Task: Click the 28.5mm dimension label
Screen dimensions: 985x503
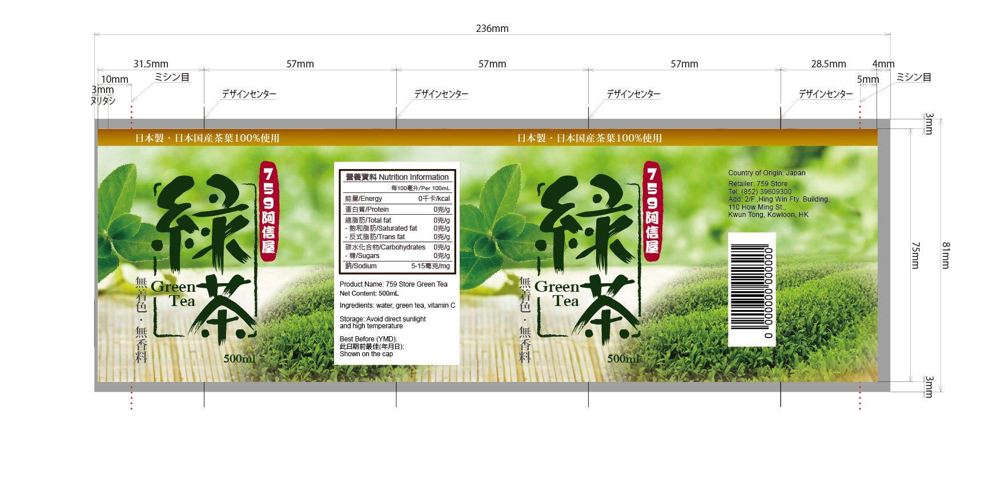Action: [x=829, y=64]
